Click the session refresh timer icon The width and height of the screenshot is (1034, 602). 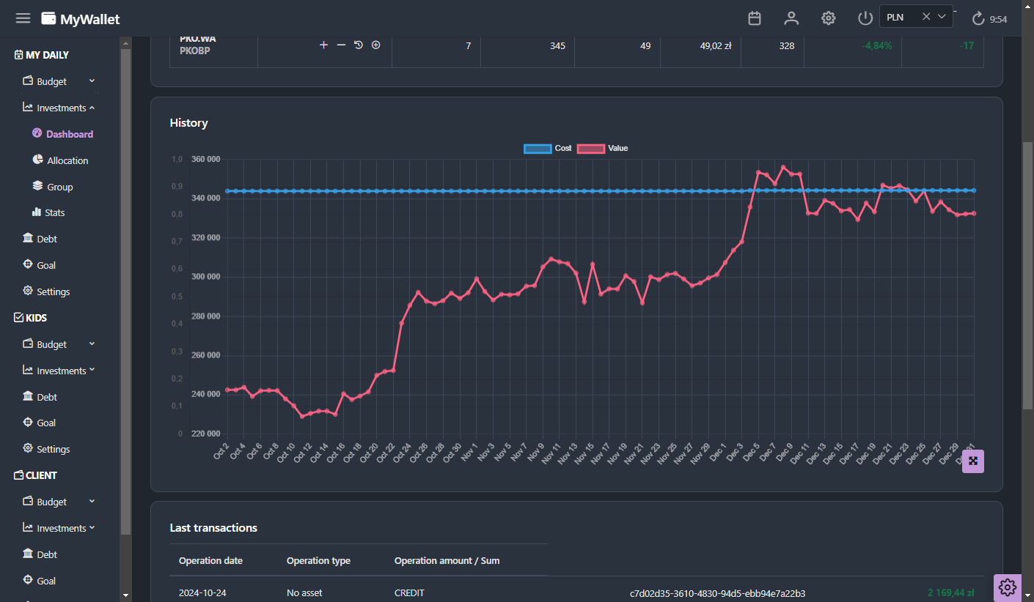tap(978, 19)
